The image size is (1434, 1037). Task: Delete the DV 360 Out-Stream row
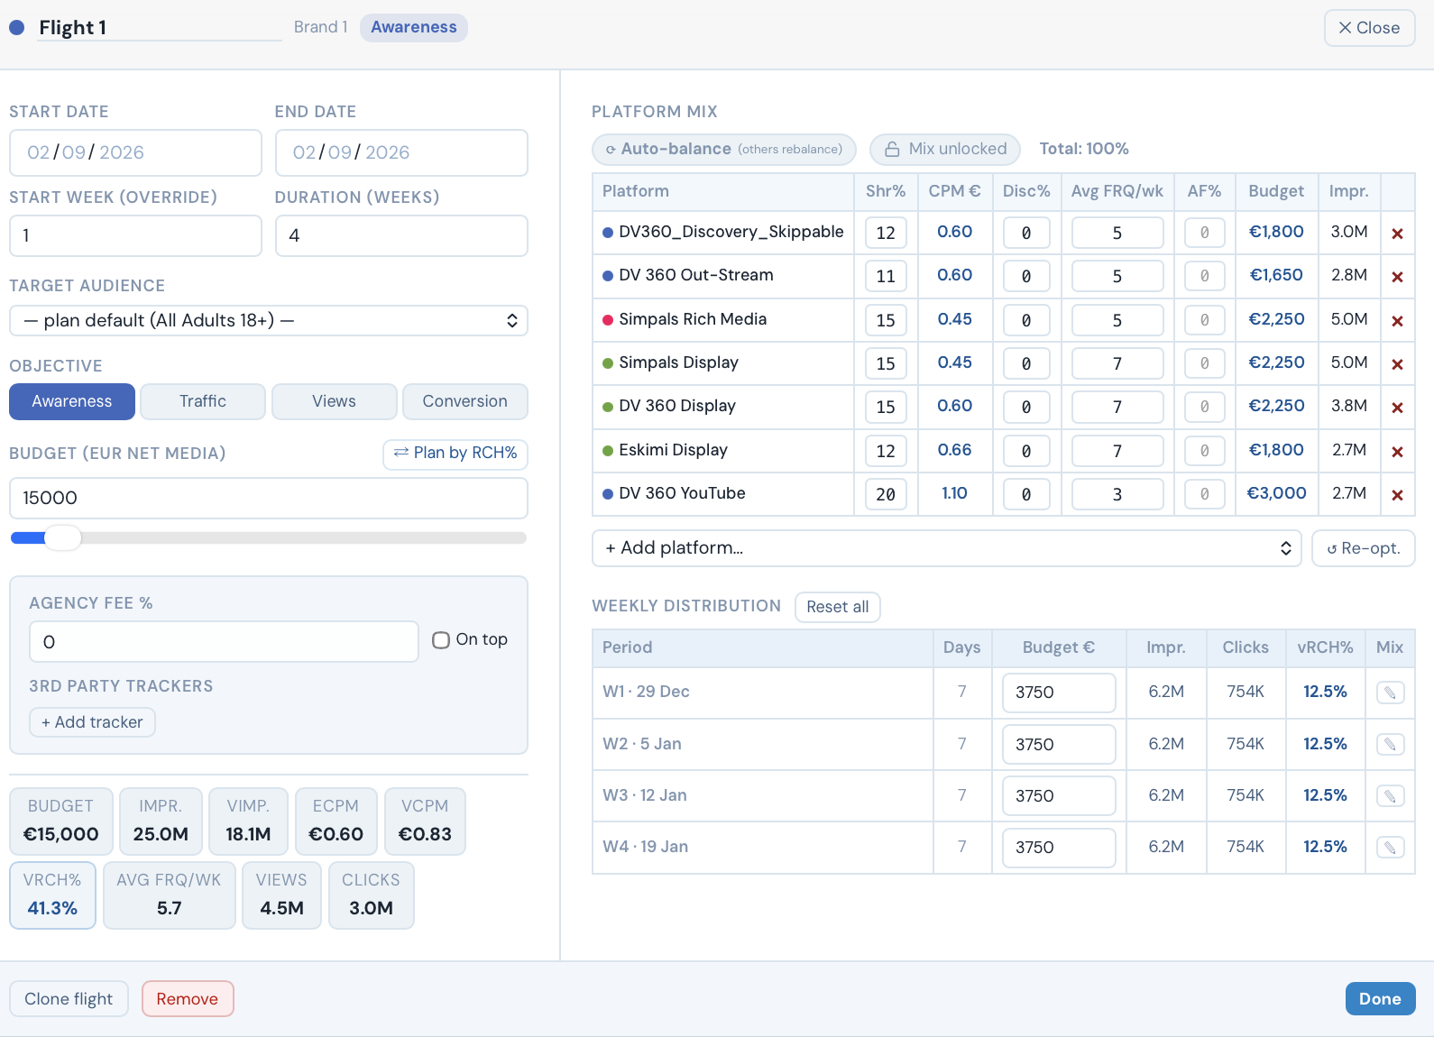pyautogui.click(x=1397, y=277)
